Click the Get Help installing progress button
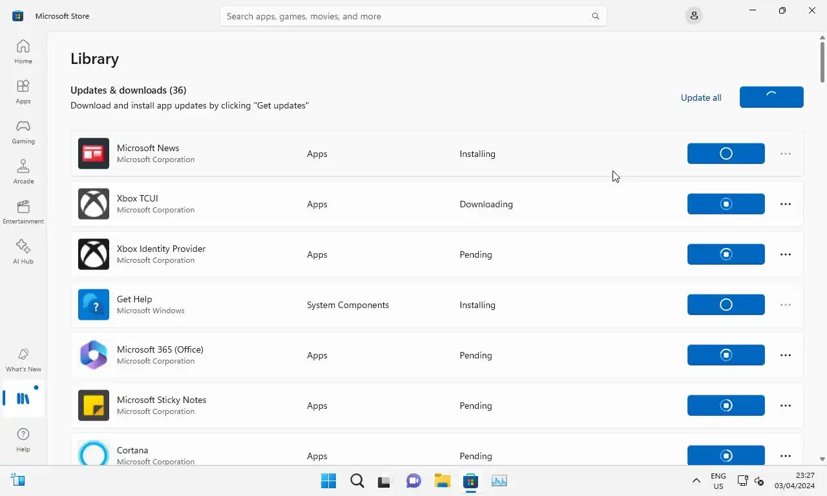Screen dimensions: 827x496 pos(726,305)
